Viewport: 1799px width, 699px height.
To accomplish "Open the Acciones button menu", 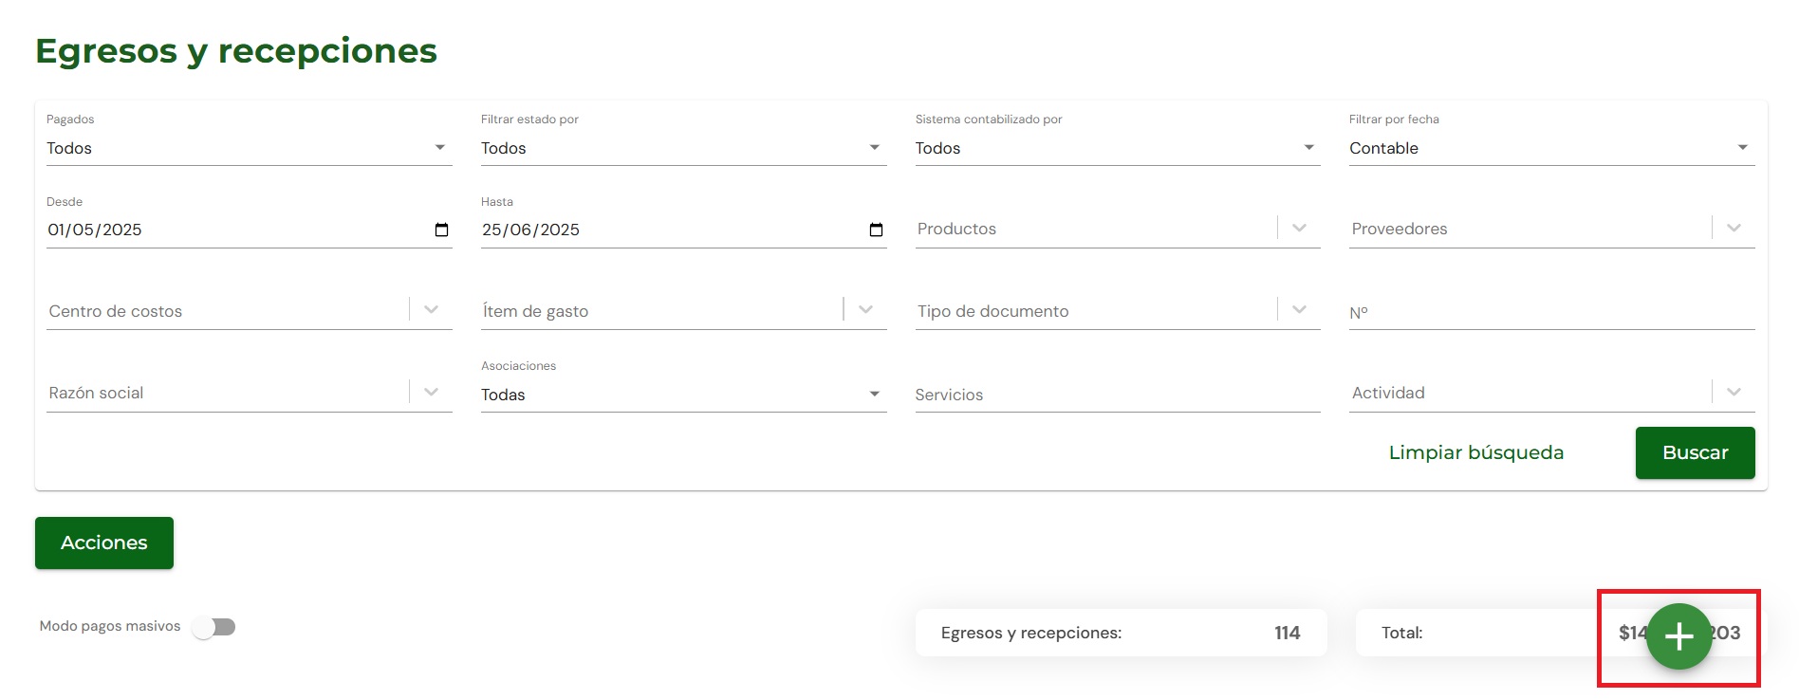I will (x=104, y=543).
